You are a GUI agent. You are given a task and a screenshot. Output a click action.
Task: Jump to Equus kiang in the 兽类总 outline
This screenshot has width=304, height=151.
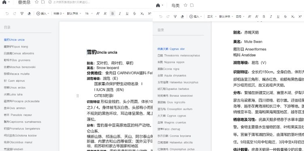(16, 46)
